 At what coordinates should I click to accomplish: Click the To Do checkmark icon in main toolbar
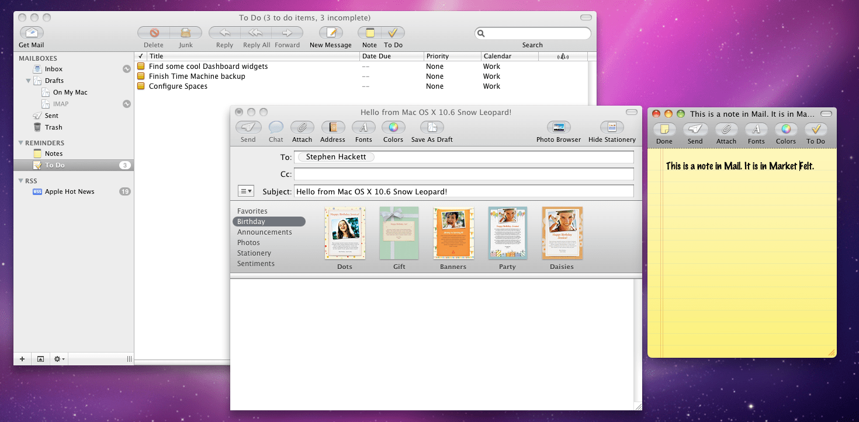[393, 33]
